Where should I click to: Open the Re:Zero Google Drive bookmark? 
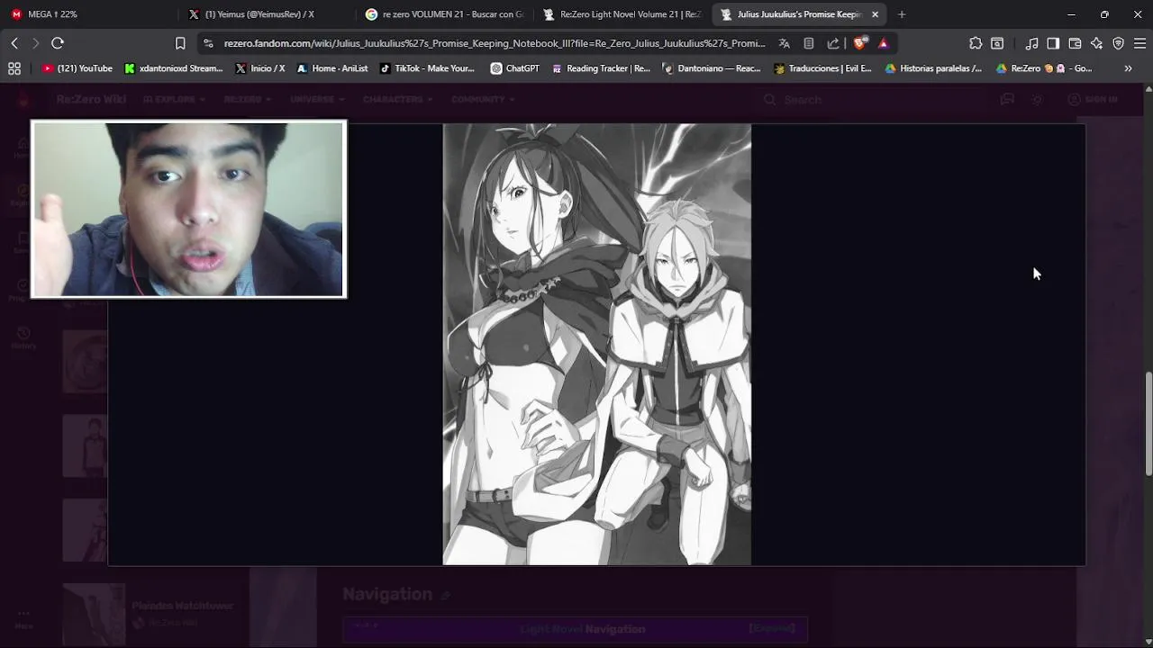click(x=1044, y=68)
